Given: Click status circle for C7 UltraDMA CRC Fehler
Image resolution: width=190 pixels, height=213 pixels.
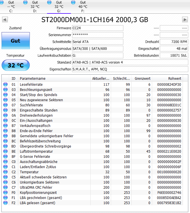Looking at the screenshot, I should (5, 187).
